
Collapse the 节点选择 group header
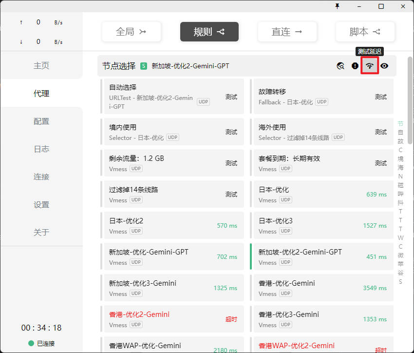pos(247,66)
